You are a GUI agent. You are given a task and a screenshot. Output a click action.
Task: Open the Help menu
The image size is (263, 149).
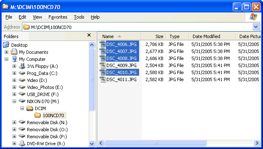click(95, 17)
